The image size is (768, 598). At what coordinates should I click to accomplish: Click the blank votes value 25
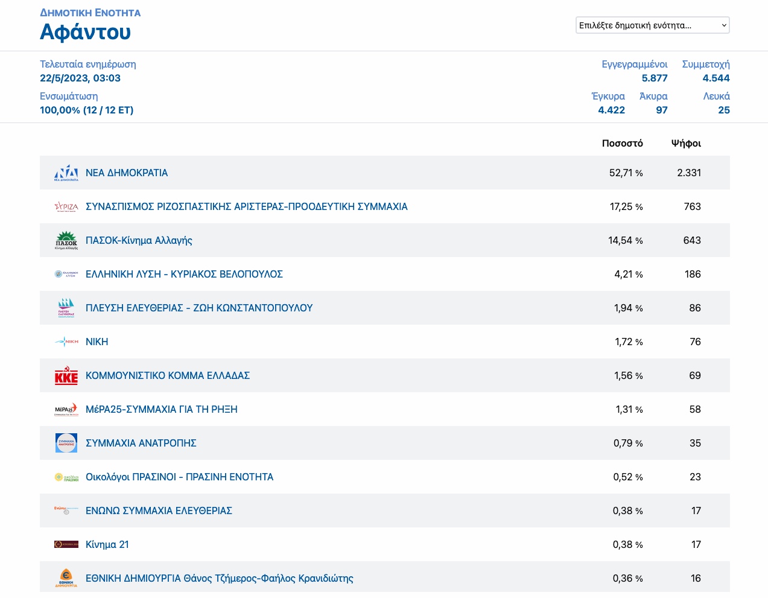(724, 110)
